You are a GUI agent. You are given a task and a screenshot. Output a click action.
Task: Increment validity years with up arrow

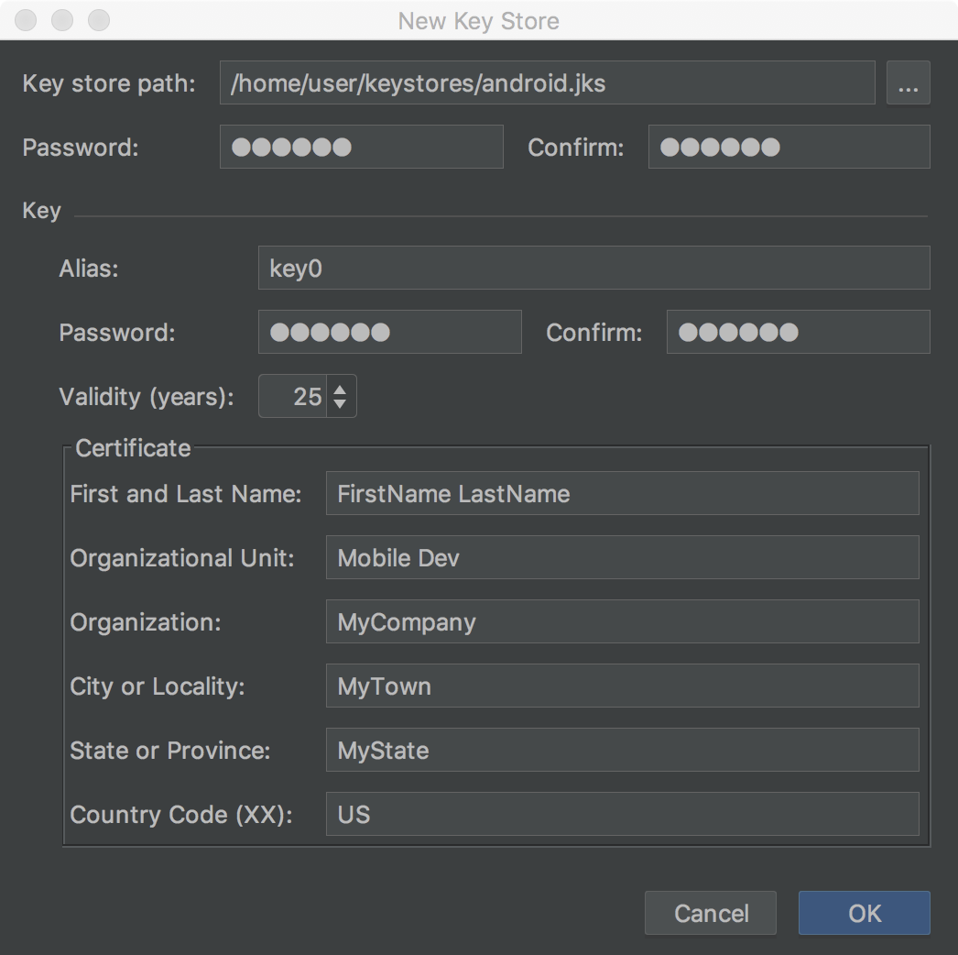click(340, 389)
